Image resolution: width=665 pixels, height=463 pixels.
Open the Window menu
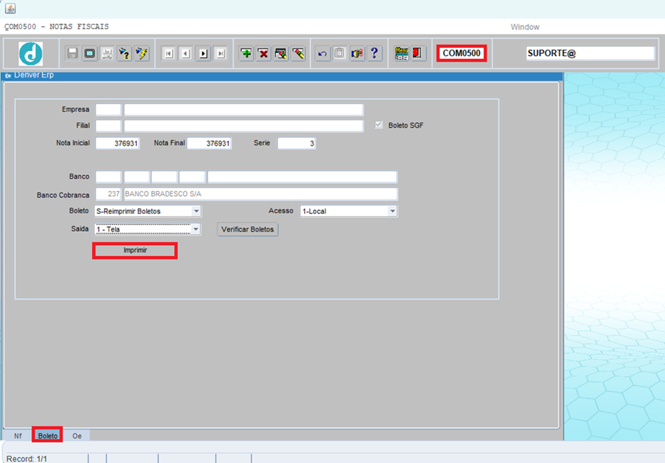pos(525,27)
